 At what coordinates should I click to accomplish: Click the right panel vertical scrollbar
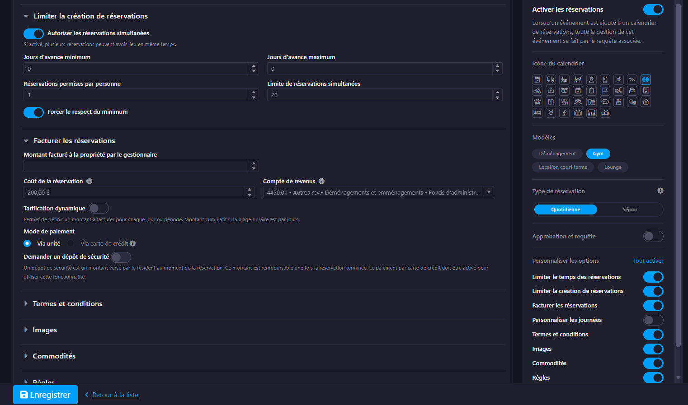pyautogui.click(x=678, y=176)
